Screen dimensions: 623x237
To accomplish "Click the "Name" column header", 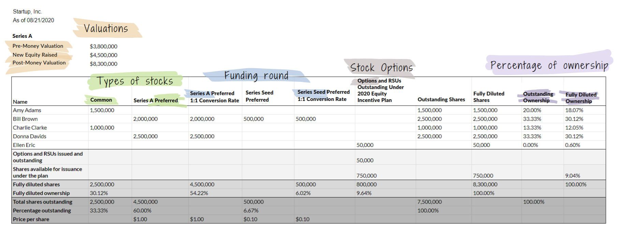I will [20, 102].
